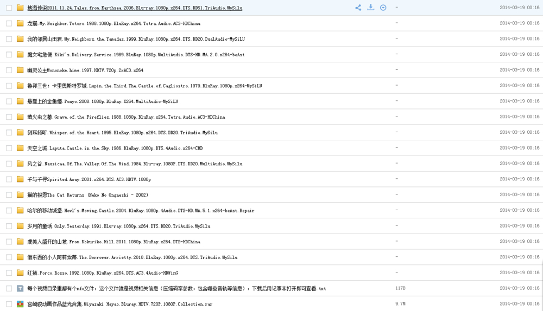This screenshot has height=311, width=543.
Task: Select the Grave of the Fireflies checkbox
Action: 9,117
